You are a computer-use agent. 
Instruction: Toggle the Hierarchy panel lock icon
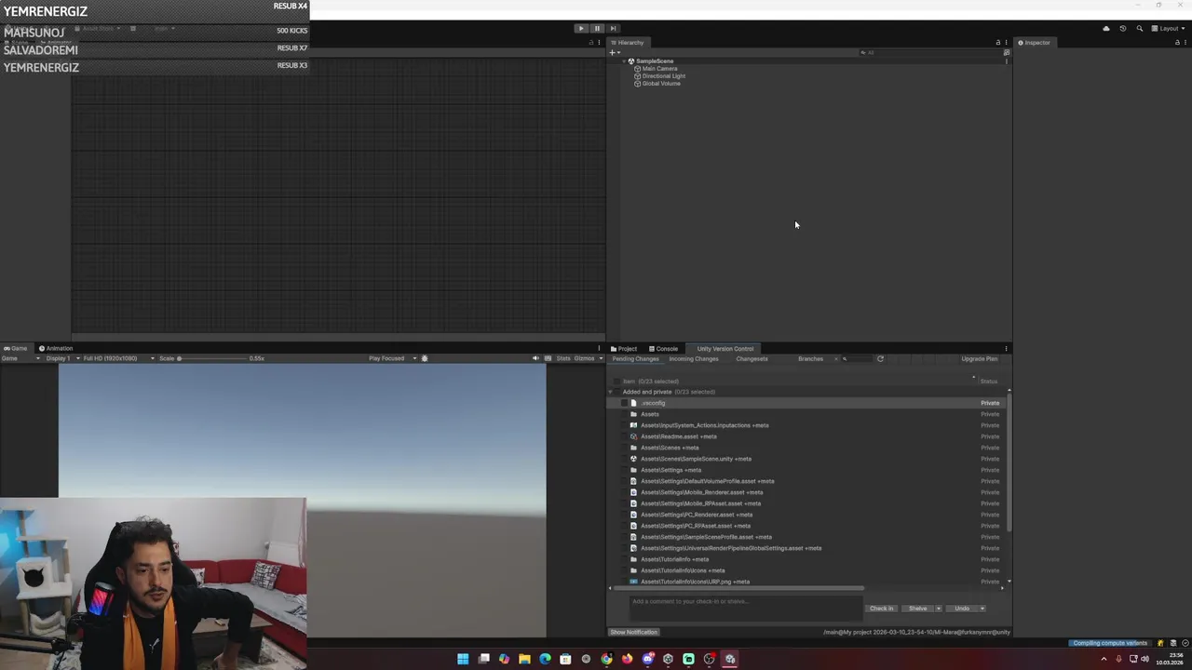coord(997,42)
